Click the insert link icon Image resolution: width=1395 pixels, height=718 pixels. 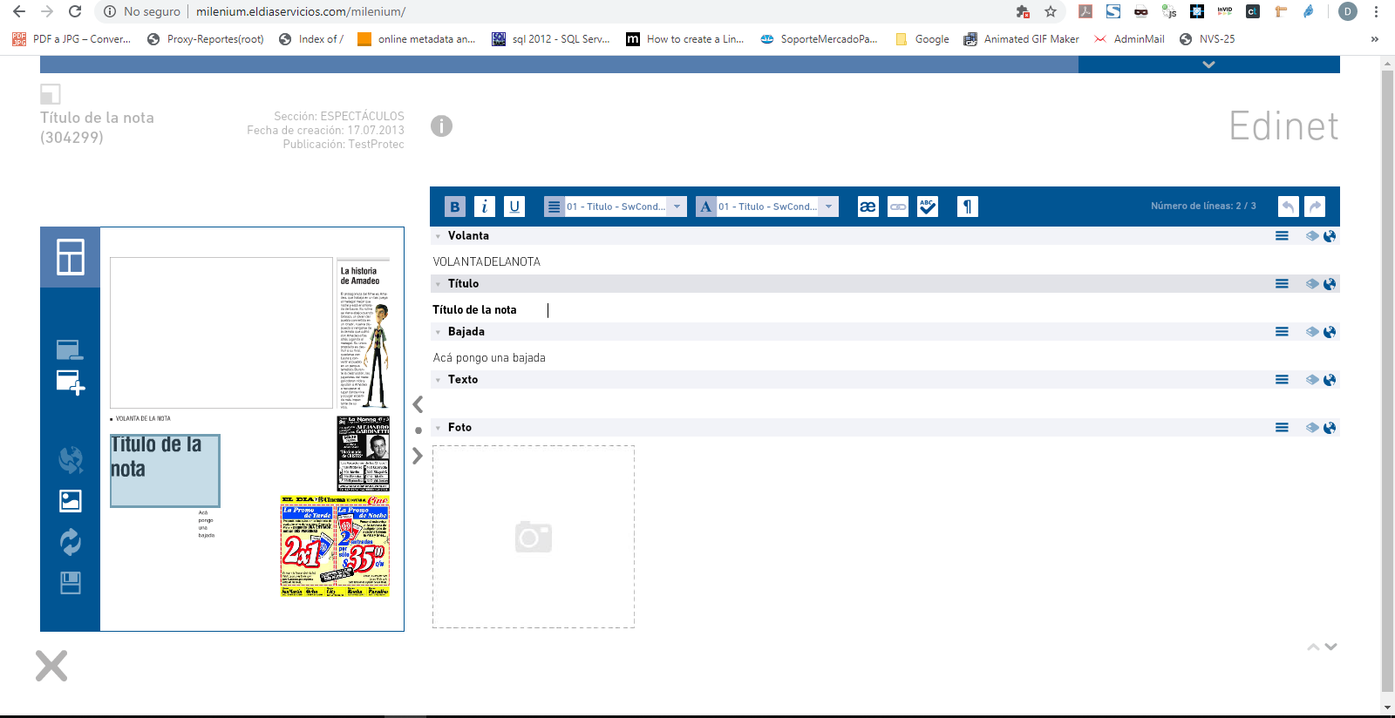pos(898,207)
